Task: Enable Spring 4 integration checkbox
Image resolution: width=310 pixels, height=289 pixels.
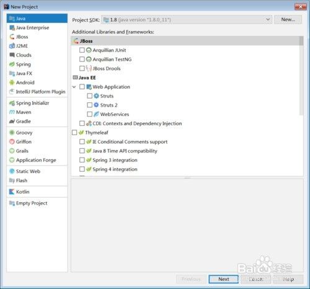Action: click(82, 169)
